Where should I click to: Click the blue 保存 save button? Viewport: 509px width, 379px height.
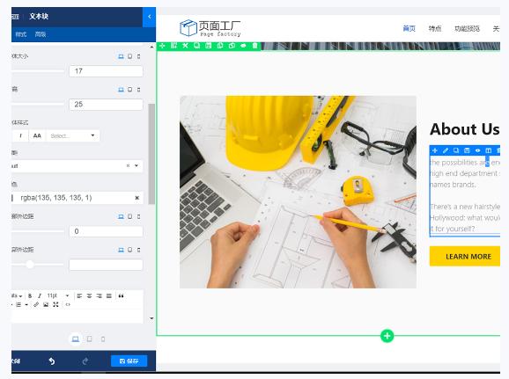129,361
